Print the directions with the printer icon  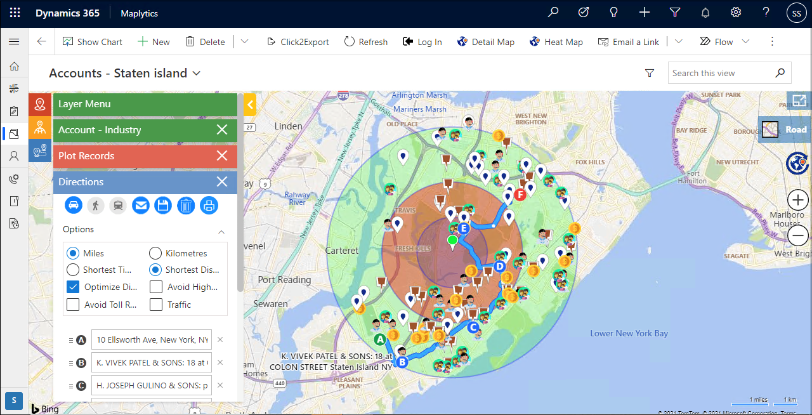[209, 205]
